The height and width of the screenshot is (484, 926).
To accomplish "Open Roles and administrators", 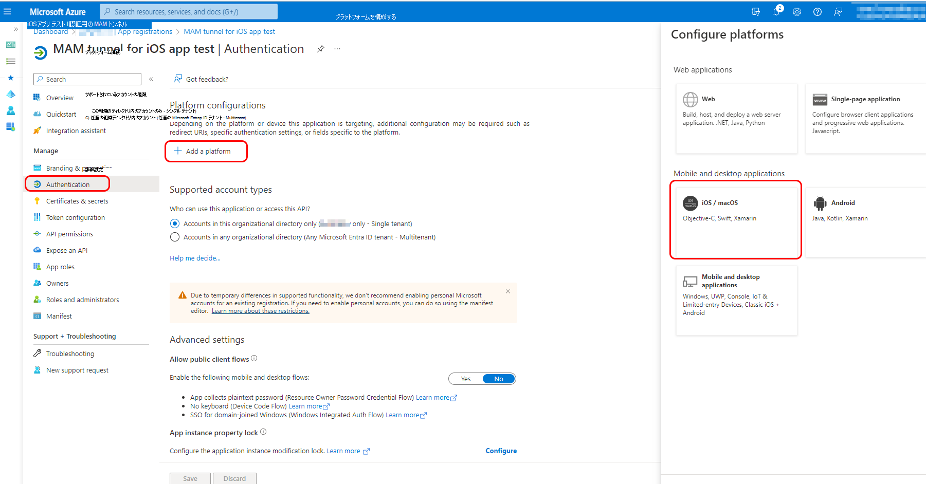I will tap(82, 300).
